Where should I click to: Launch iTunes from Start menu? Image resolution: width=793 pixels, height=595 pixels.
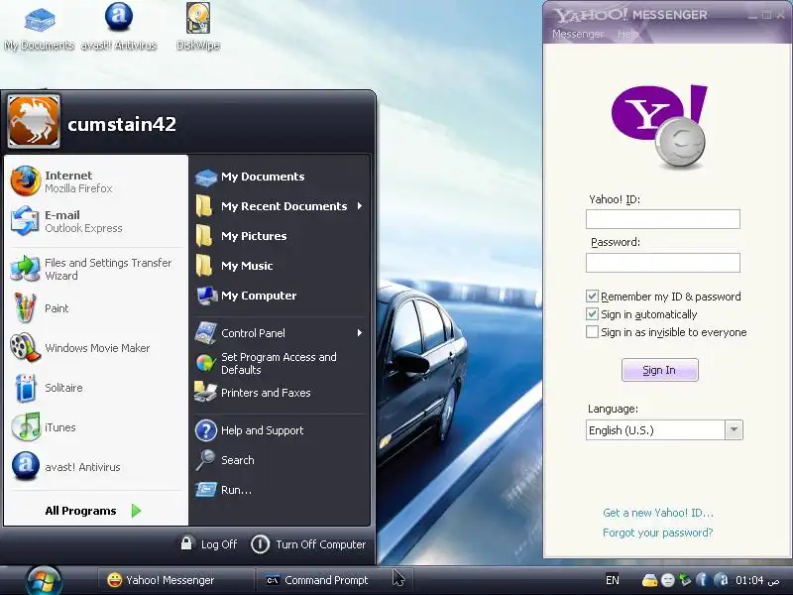[x=96, y=427]
